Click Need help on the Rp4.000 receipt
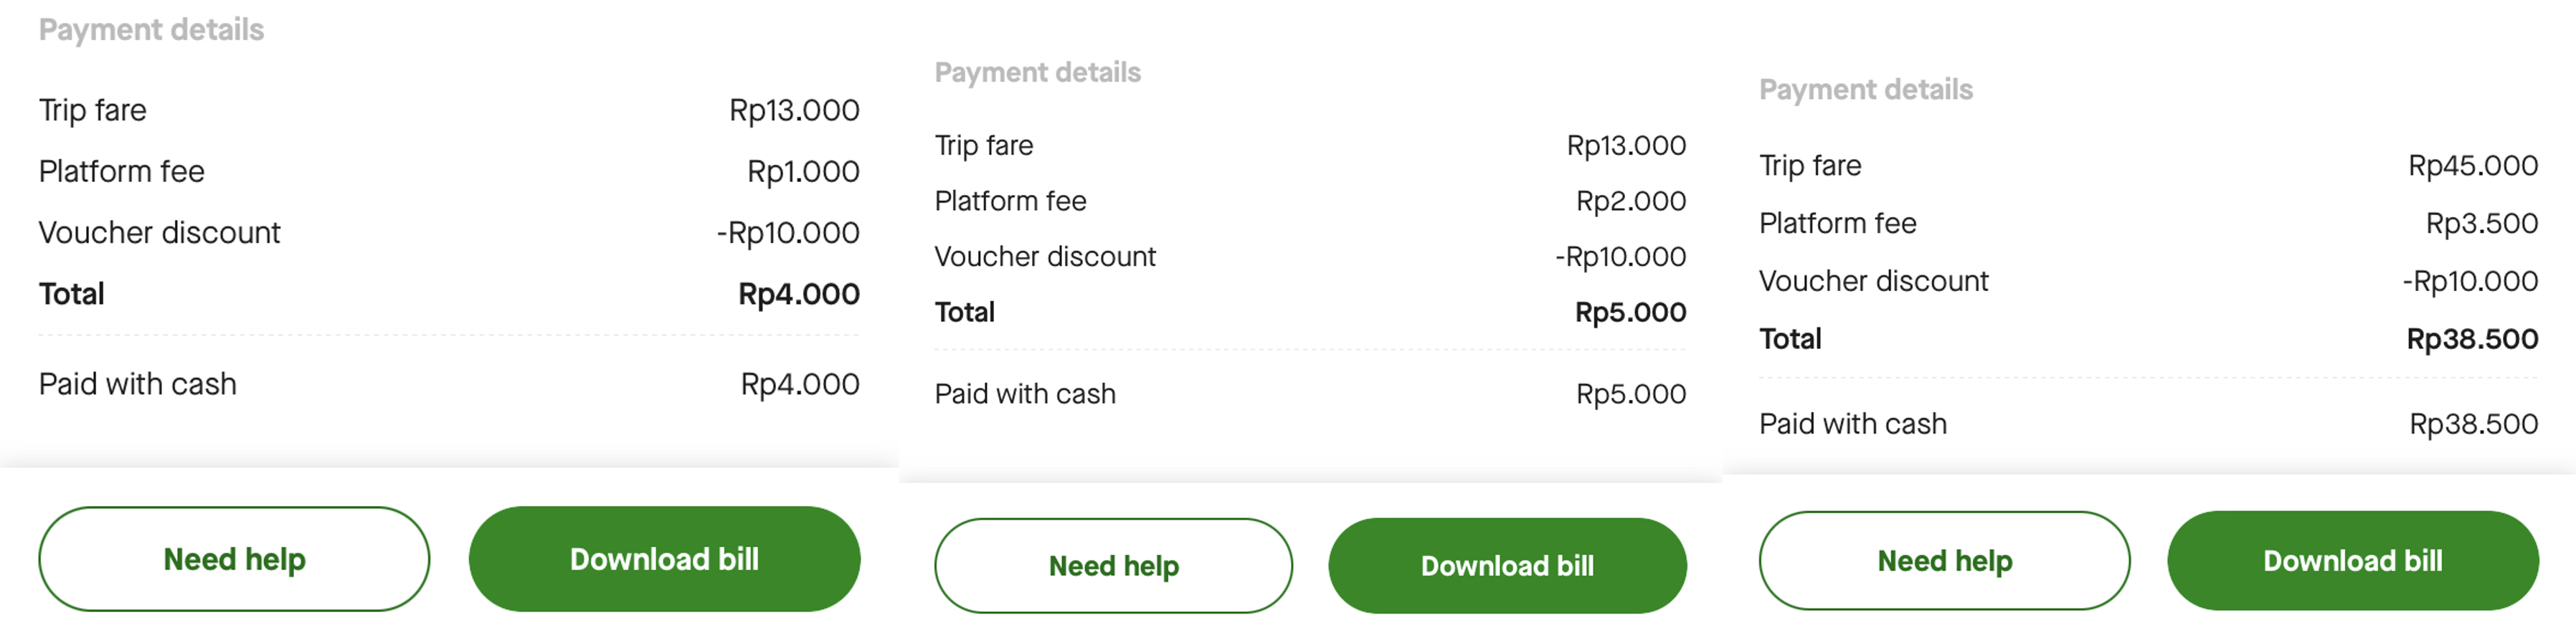The height and width of the screenshot is (625, 2576). pos(234,558)
